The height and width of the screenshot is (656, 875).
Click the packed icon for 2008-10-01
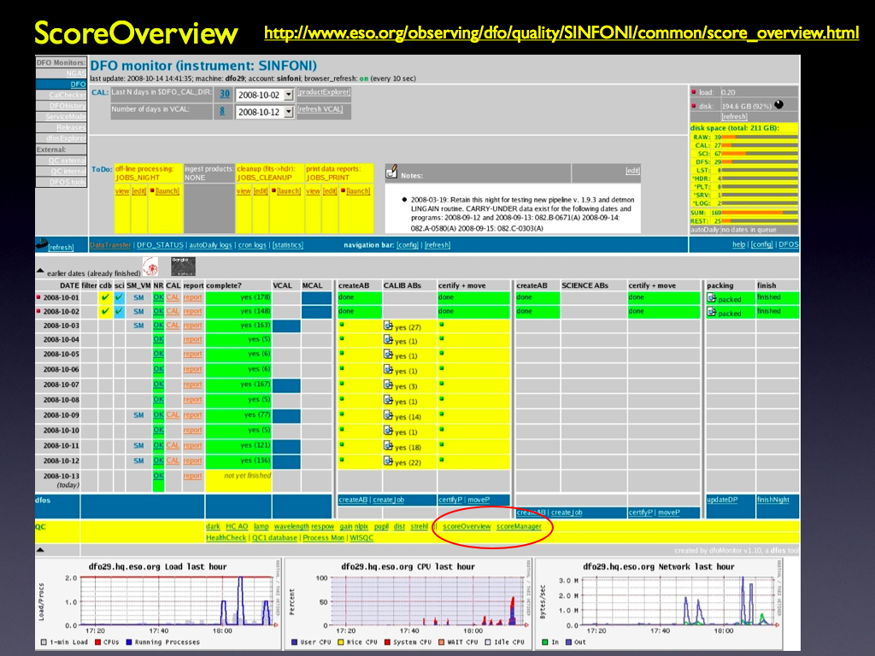click(x=712, y=298)
